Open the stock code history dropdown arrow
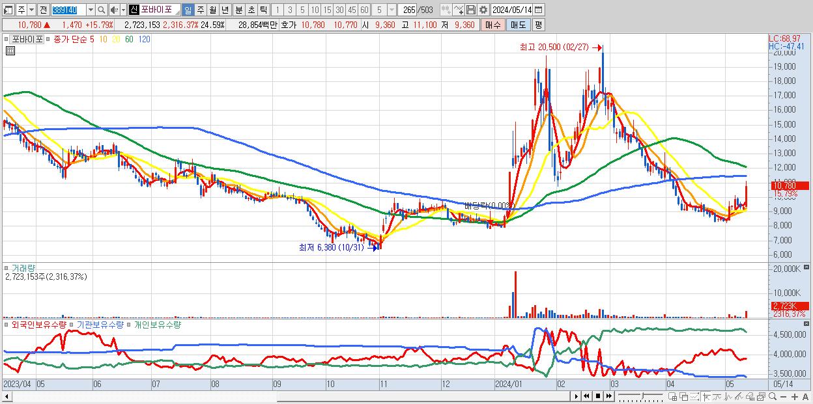 pyautogui.click(x=91, y=10)
